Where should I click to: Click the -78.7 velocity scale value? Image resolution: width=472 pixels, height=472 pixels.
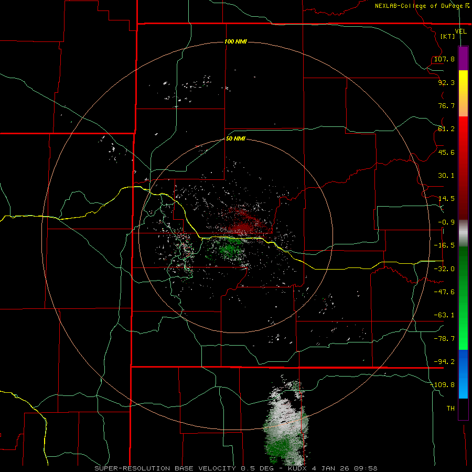point(444,339)
